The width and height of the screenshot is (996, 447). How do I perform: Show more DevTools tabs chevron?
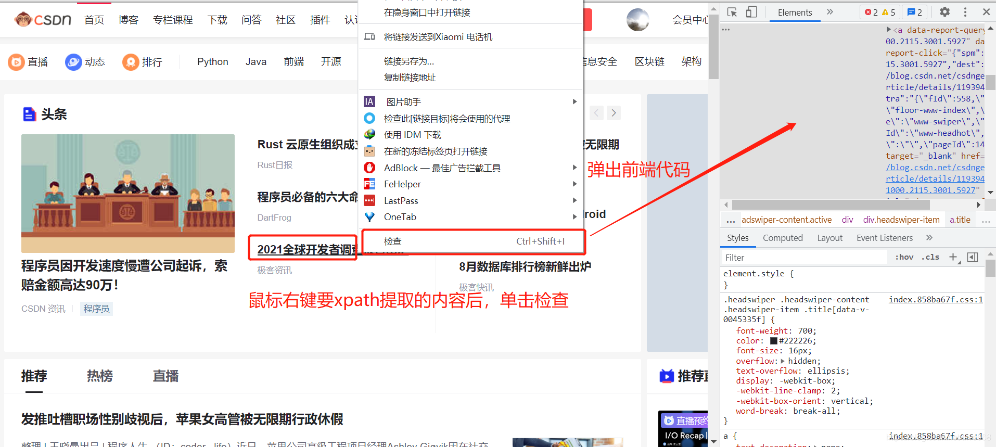[830, 12]
